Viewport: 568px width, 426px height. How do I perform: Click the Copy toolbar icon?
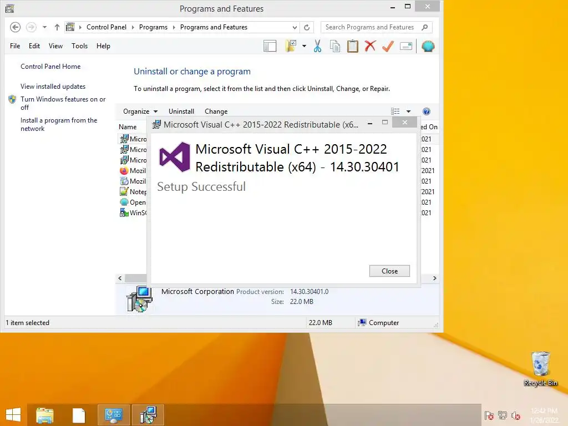(335, 47)
